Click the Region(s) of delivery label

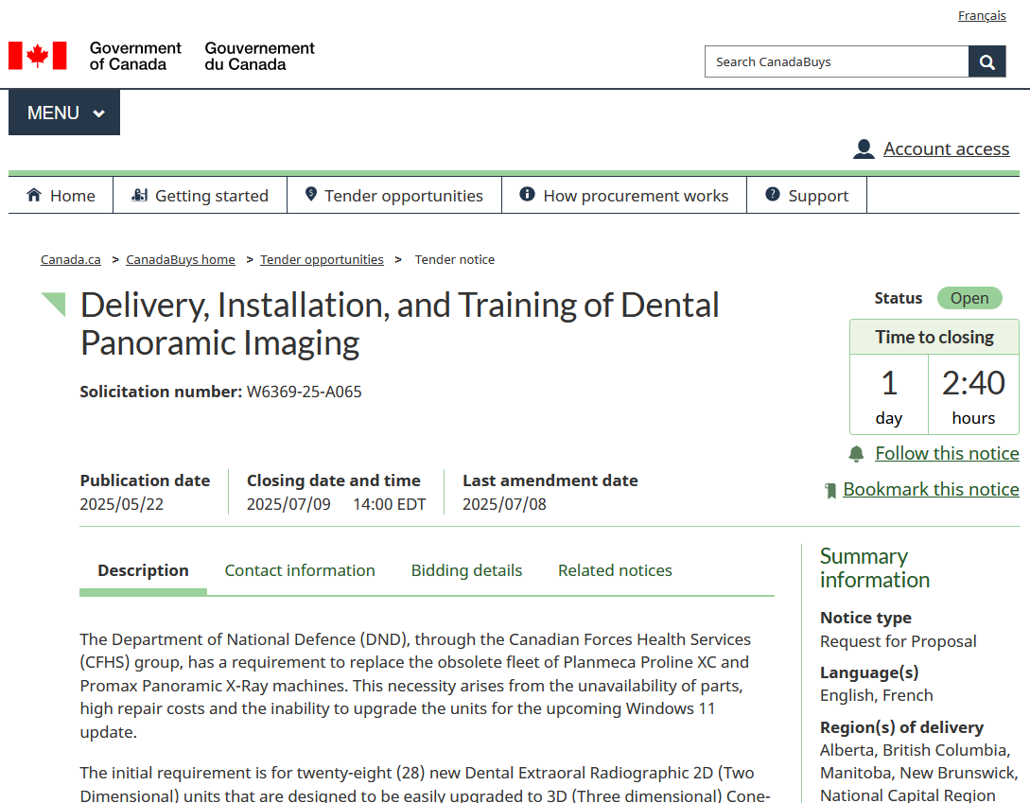click(902, 727)
